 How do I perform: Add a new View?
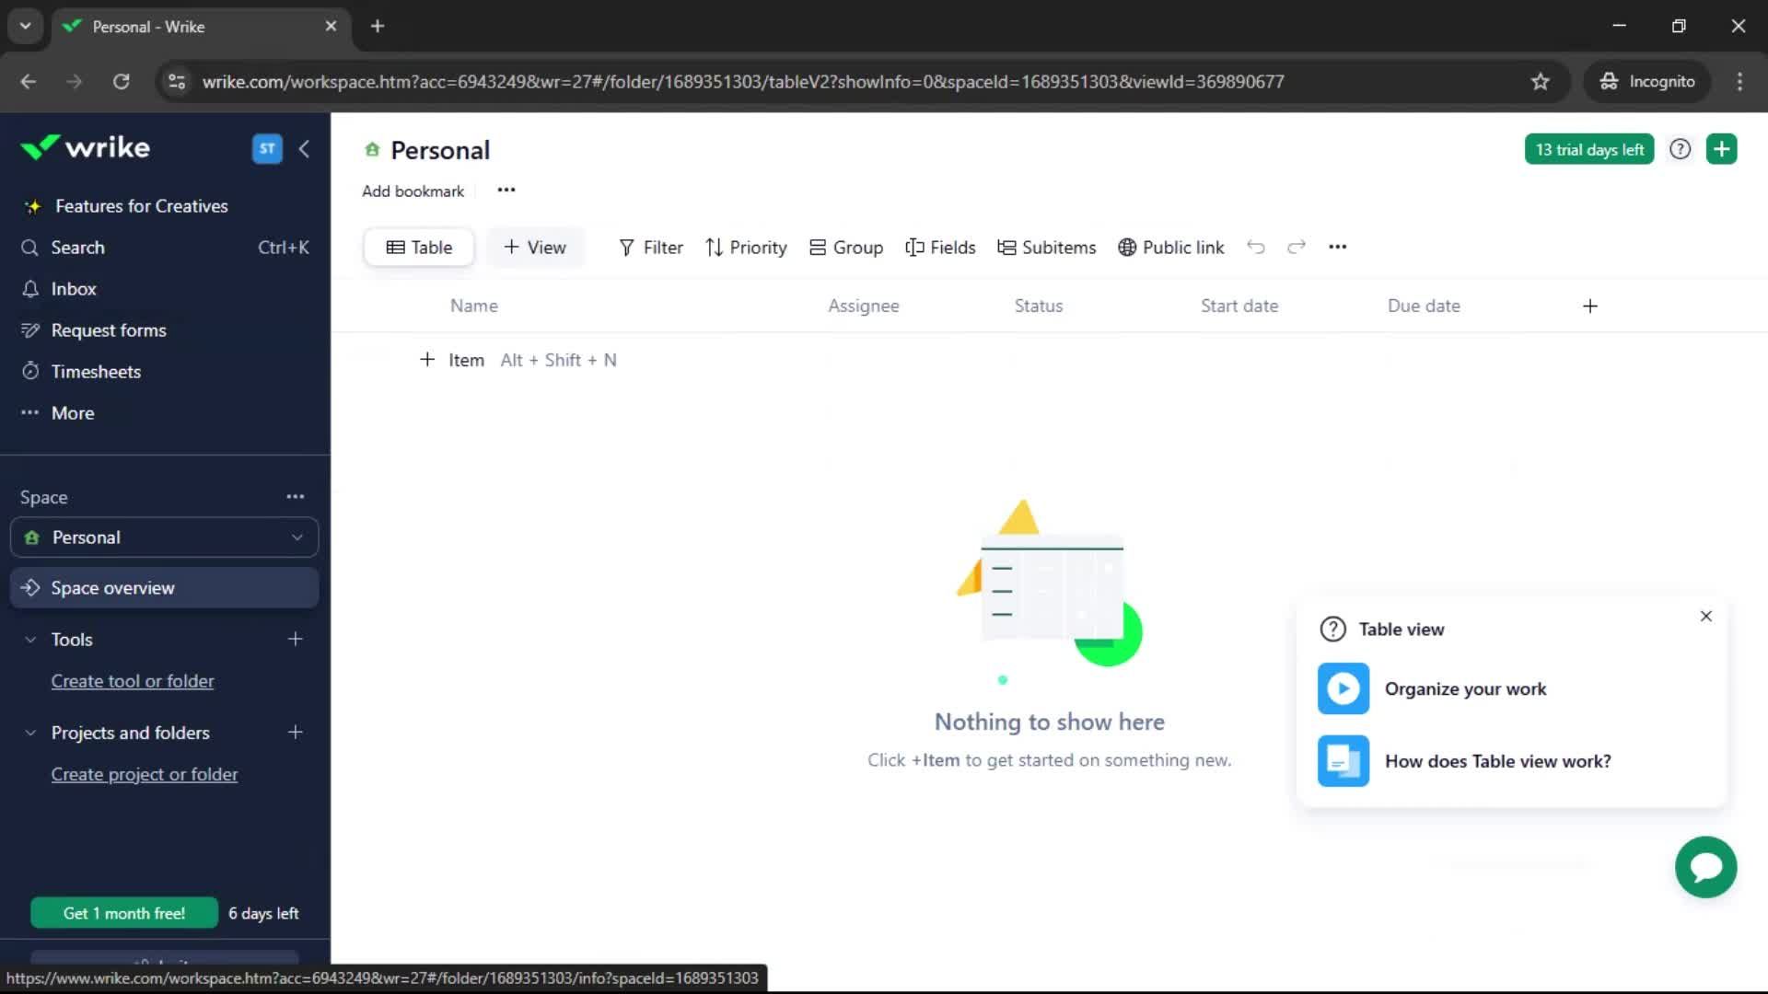tap(535, 248)
